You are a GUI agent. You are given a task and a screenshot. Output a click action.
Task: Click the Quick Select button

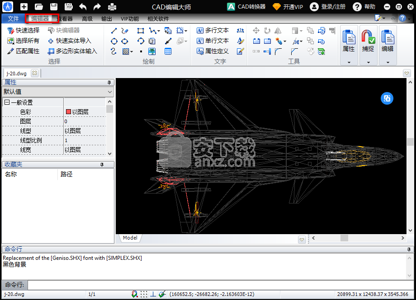point(23,30)
